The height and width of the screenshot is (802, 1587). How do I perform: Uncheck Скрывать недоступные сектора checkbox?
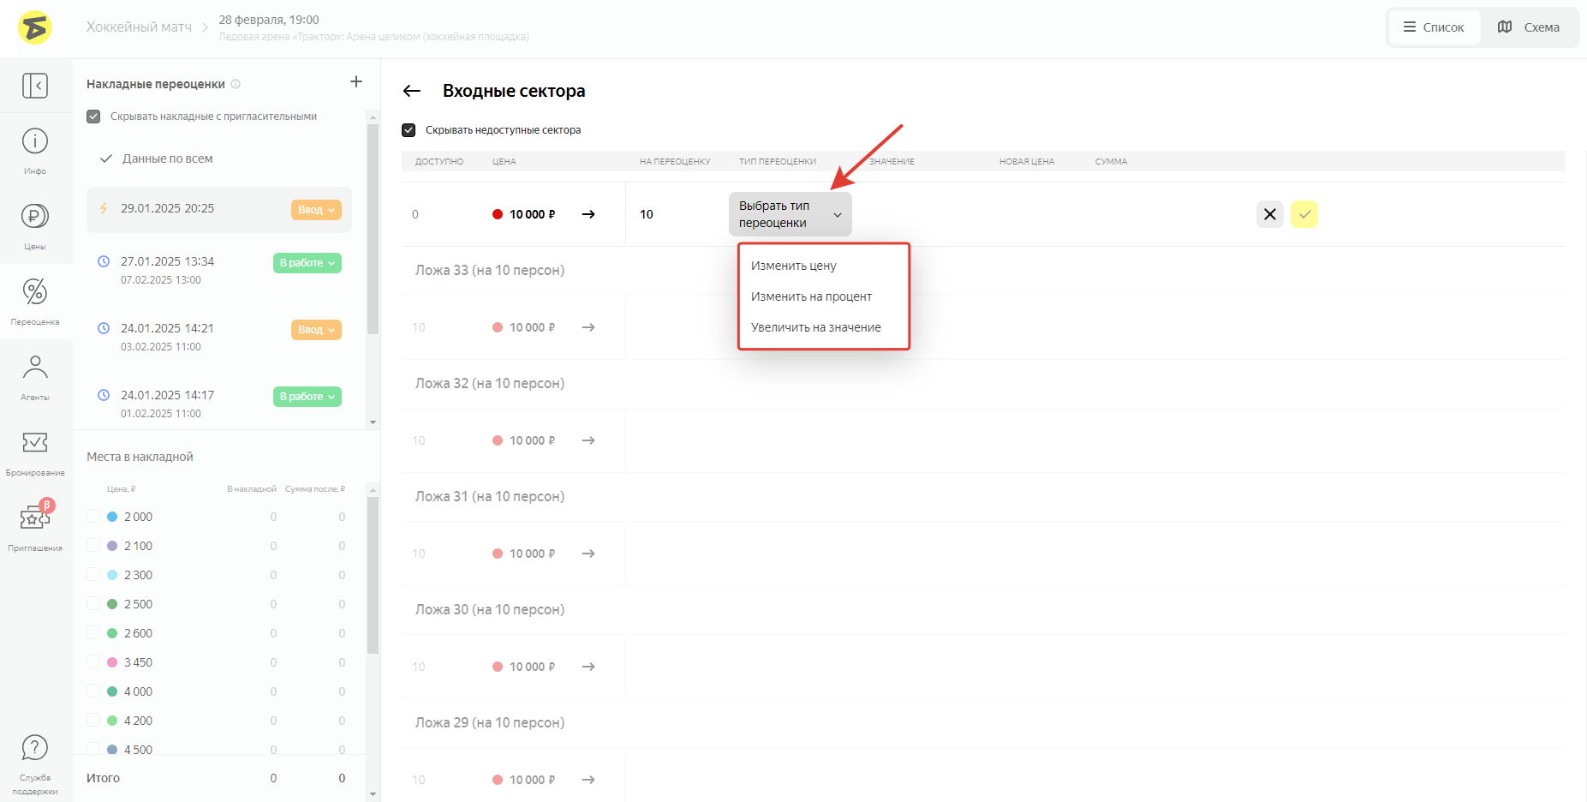(x=409, y=130)
